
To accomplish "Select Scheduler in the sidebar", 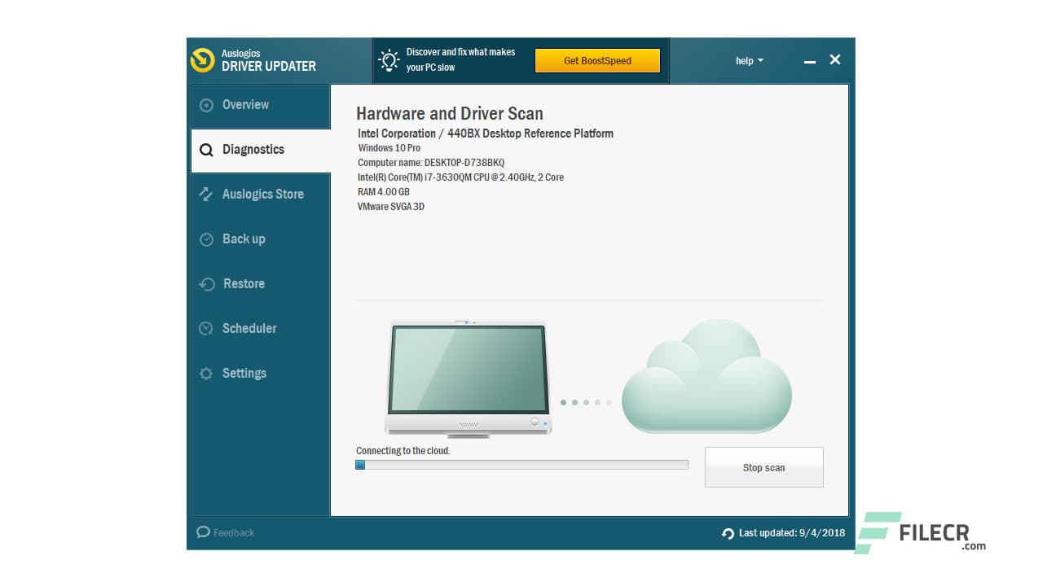I will tap(249, 329).
